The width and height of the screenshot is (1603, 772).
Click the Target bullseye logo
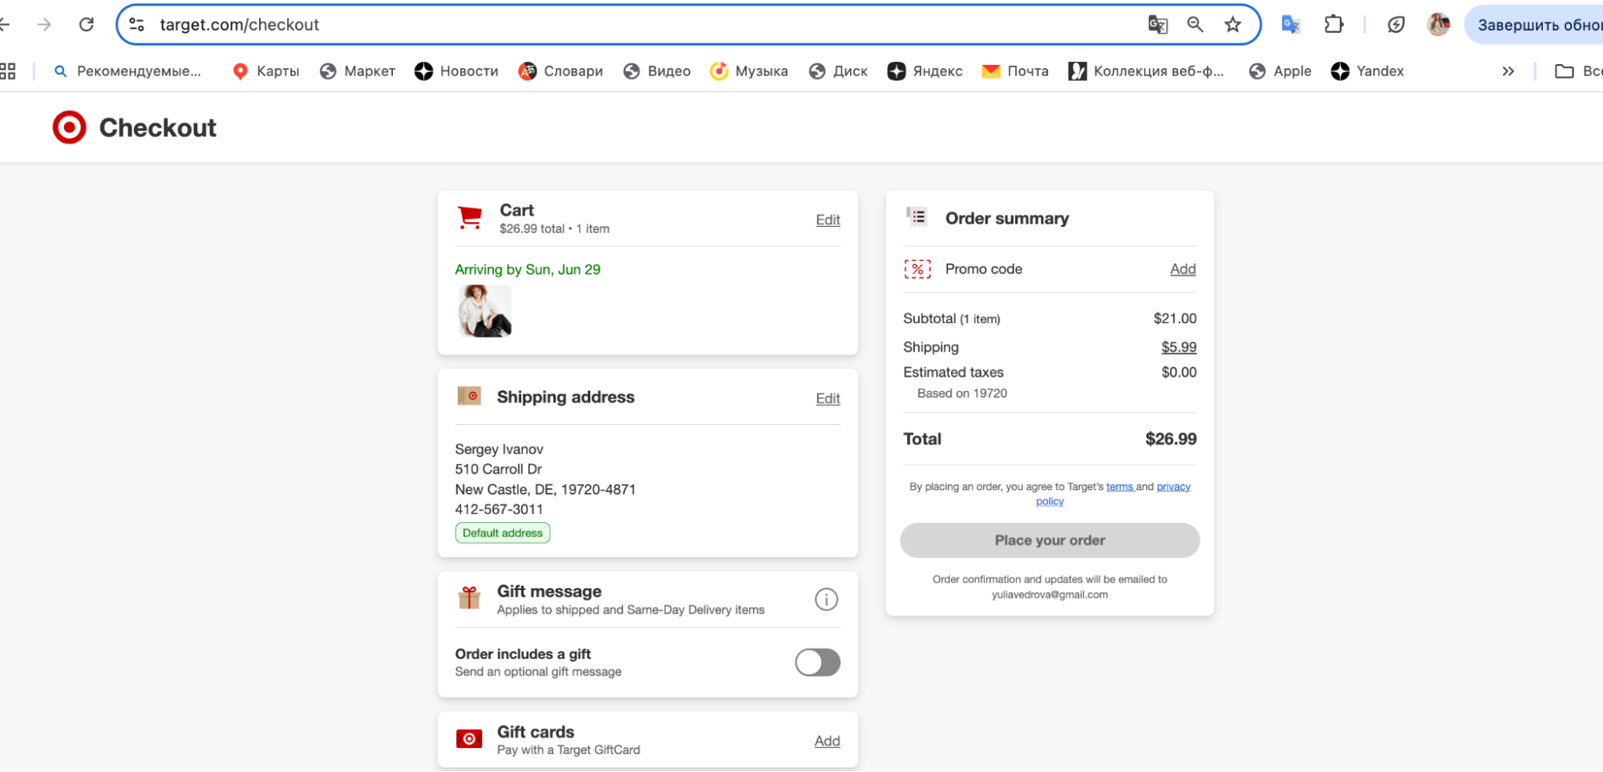69,127
